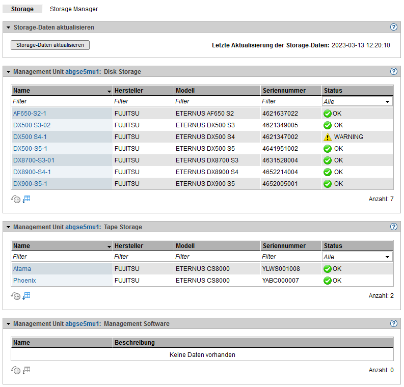Open help icon for Disk Storage section
This screenshot has width=404, height=387.
[393, 72]
